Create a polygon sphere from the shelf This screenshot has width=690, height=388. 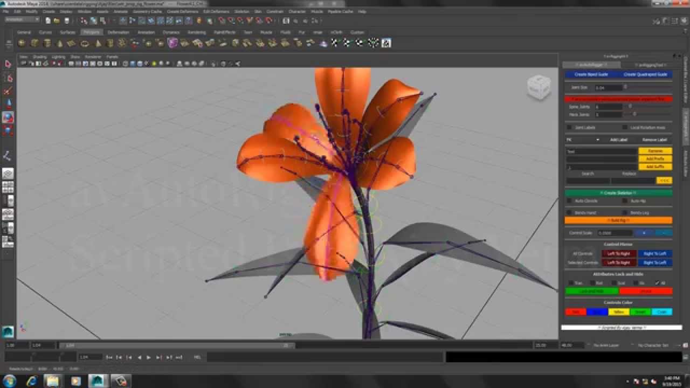(x=22, y=43)
